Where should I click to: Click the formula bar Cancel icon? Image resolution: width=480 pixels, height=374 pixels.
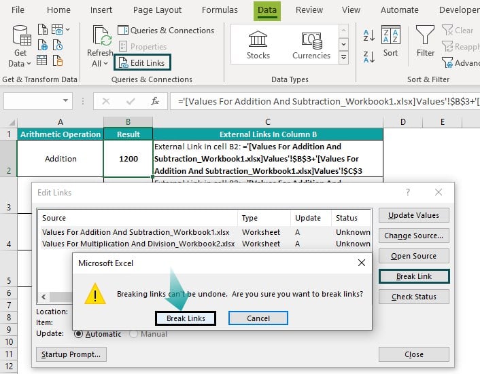pos(106,101)
